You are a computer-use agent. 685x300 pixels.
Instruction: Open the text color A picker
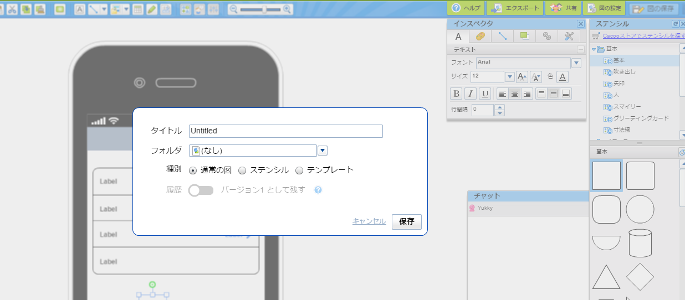[x=563, y=76]
